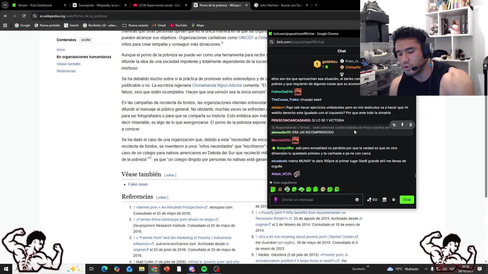The image size is (488, 274).
Task: View site information icon in address bar
Action: pos(35,16)
